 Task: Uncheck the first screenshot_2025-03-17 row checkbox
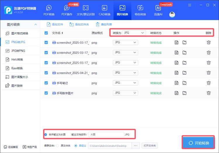click(x=46, y=43)
